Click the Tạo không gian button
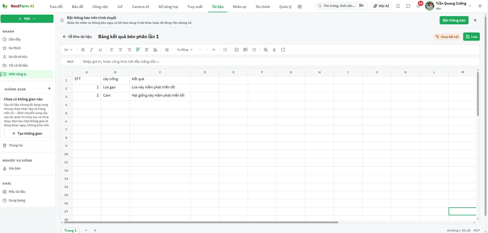The height and width of the screenshot is (233, 488). tap(27, 134)
